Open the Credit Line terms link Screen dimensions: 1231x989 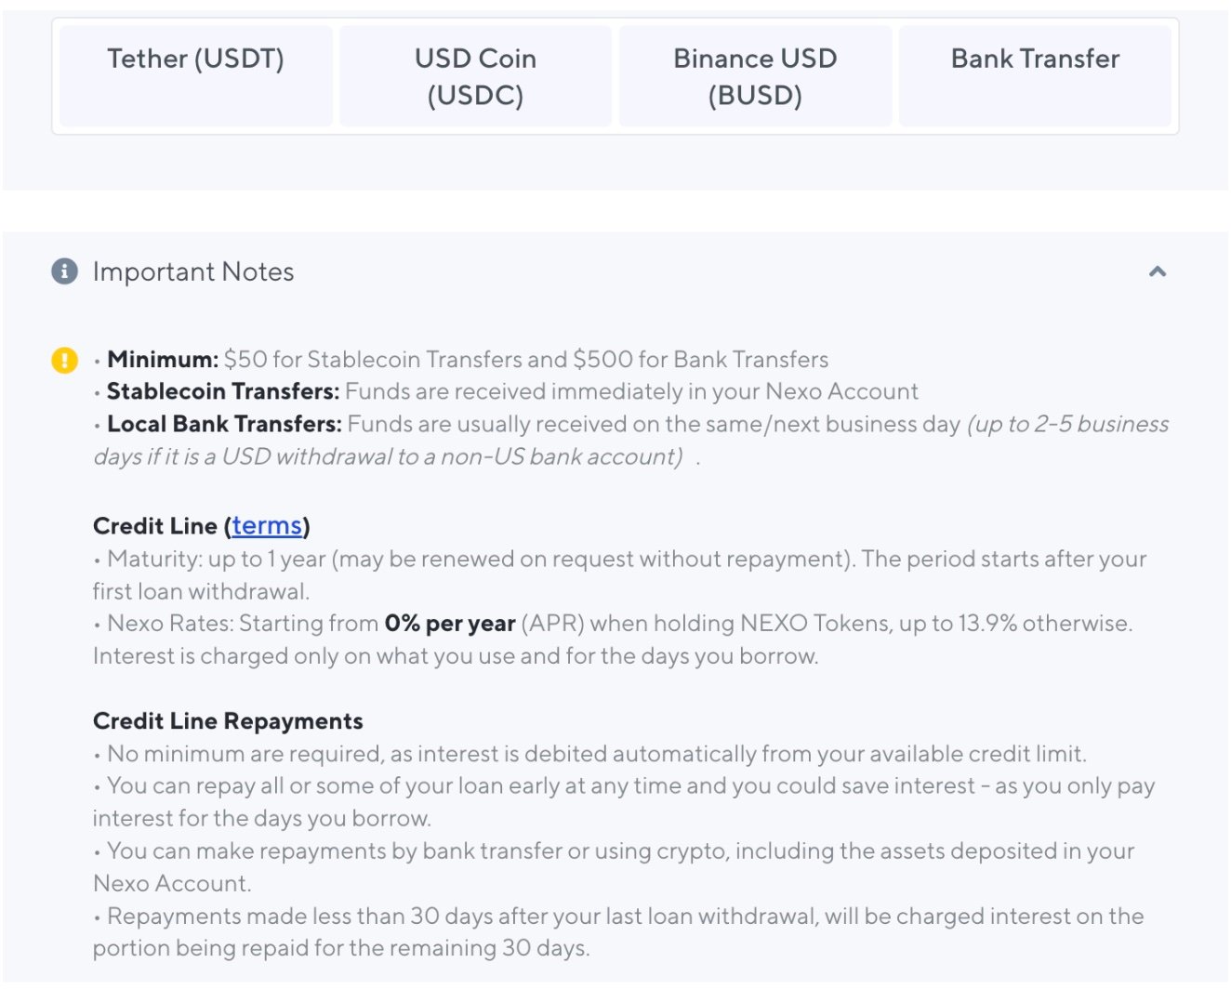pos(267,526)
